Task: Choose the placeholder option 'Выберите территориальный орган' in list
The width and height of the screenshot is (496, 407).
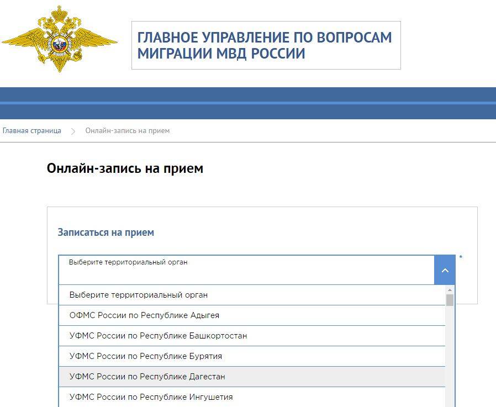Action: coord(252,295)
